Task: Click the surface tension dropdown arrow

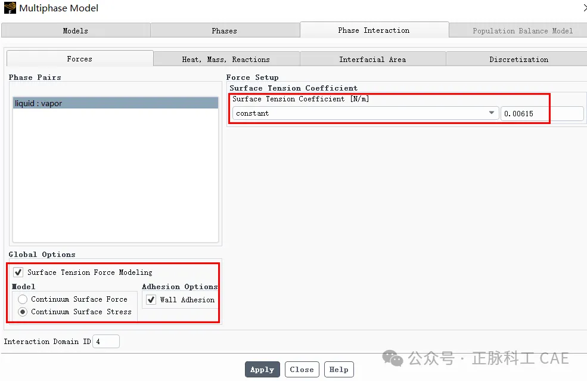Action: (x=492, y=113)
